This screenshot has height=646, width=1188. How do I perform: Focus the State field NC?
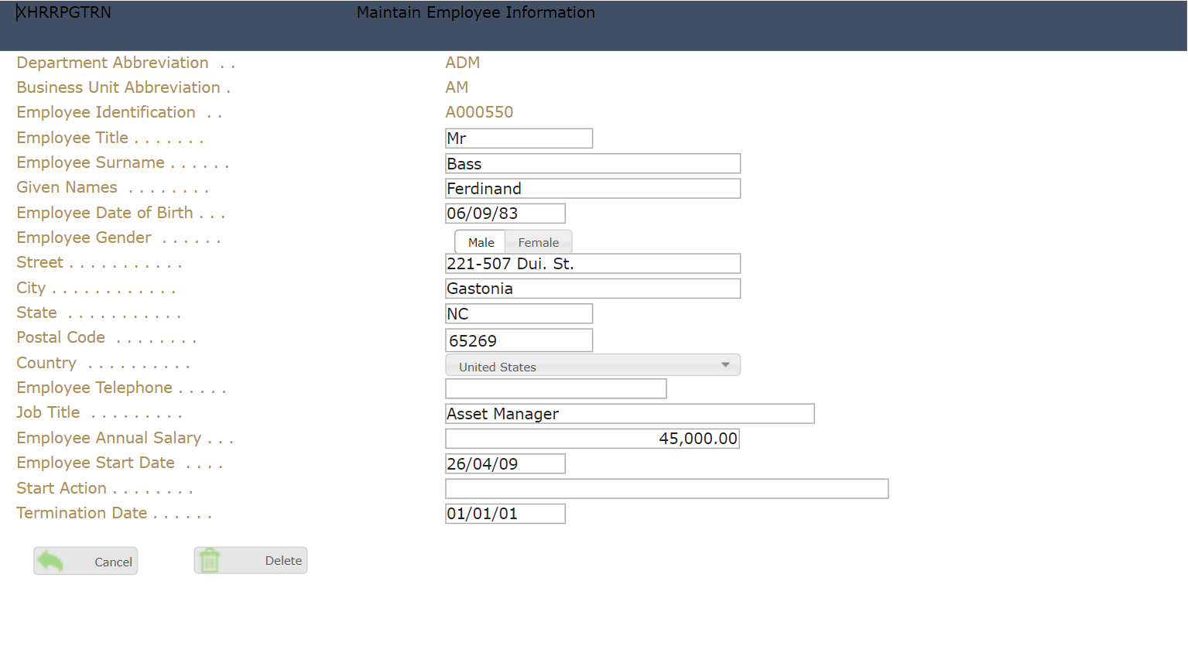pyautogui.click(x=519, y=313)
